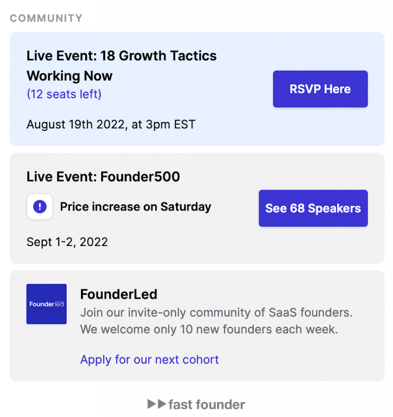Open the Live Event Founder500 title
393x417 pixels.
coord(103,177)
